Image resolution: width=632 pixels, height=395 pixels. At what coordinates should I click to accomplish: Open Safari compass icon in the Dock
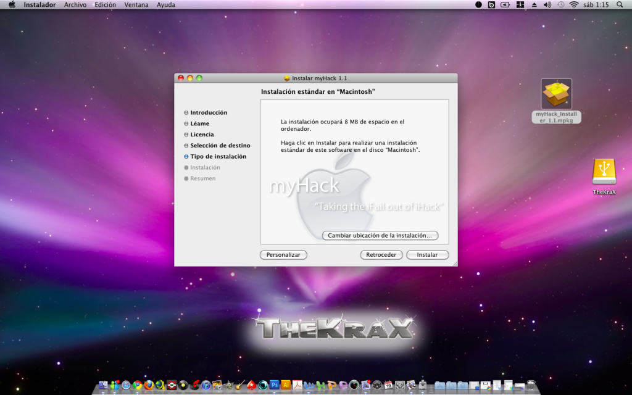(126, 385)
